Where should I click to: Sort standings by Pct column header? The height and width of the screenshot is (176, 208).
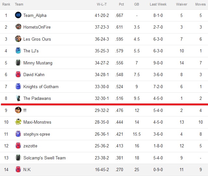click(121, 4)
